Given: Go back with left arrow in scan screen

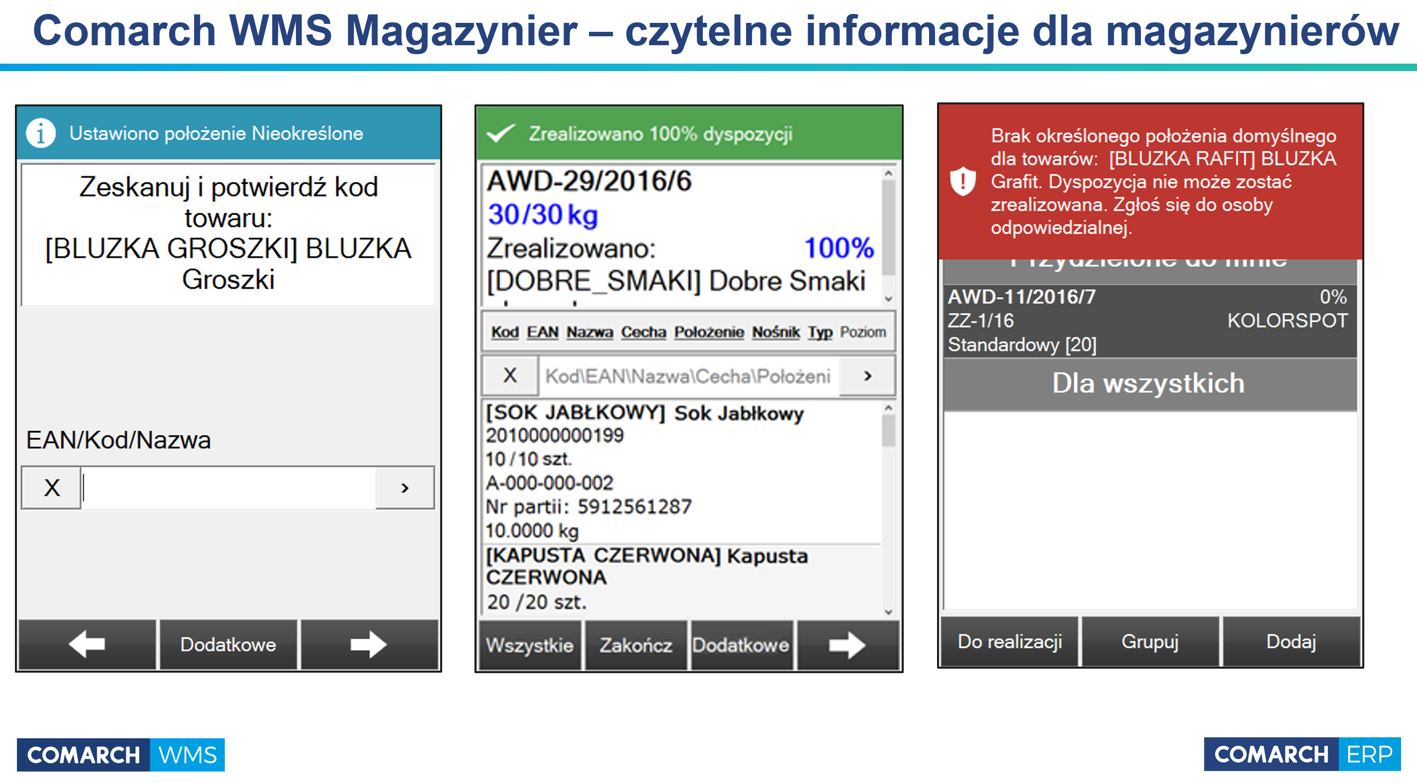Looking at the screenshot, I should (87, 644).
